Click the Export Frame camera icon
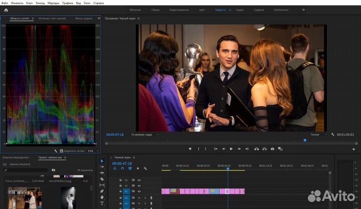This screenshot has width=361, height=209. point(272,149)
